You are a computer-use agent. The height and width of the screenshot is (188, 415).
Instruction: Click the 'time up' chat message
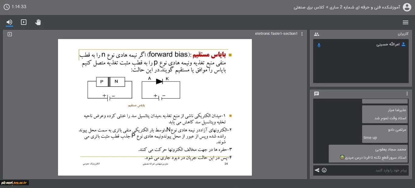point(370,138)
